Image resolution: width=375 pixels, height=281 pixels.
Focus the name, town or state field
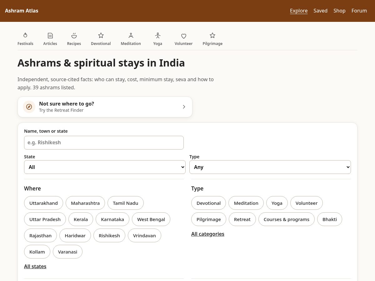(104, 143)
